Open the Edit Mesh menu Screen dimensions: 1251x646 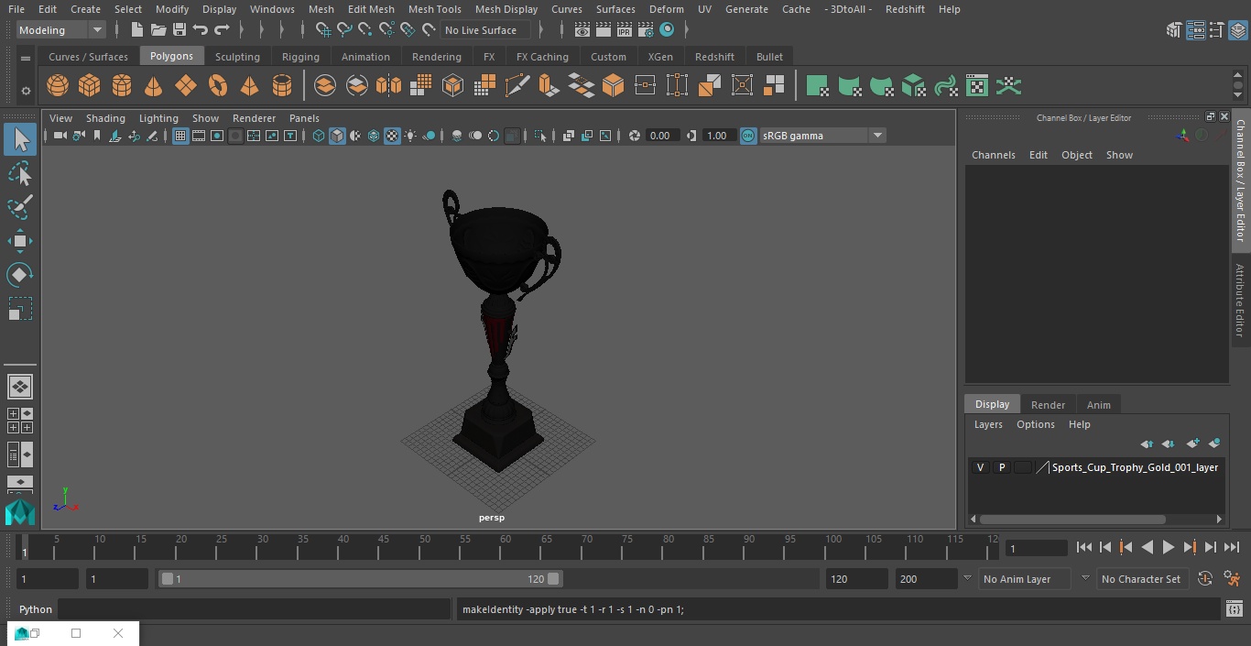[x=371, y=9]
